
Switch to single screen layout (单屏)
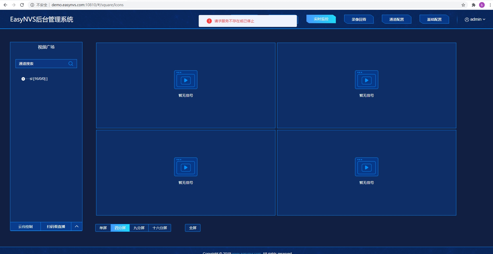click(x=103, y=228)
